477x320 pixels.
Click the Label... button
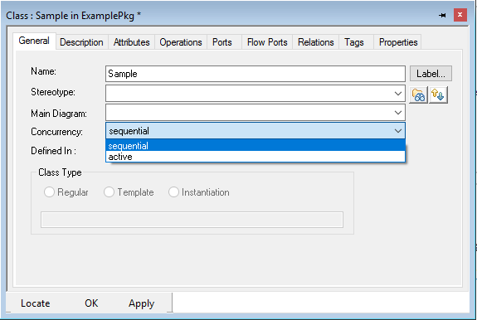[x=431, y=74]
